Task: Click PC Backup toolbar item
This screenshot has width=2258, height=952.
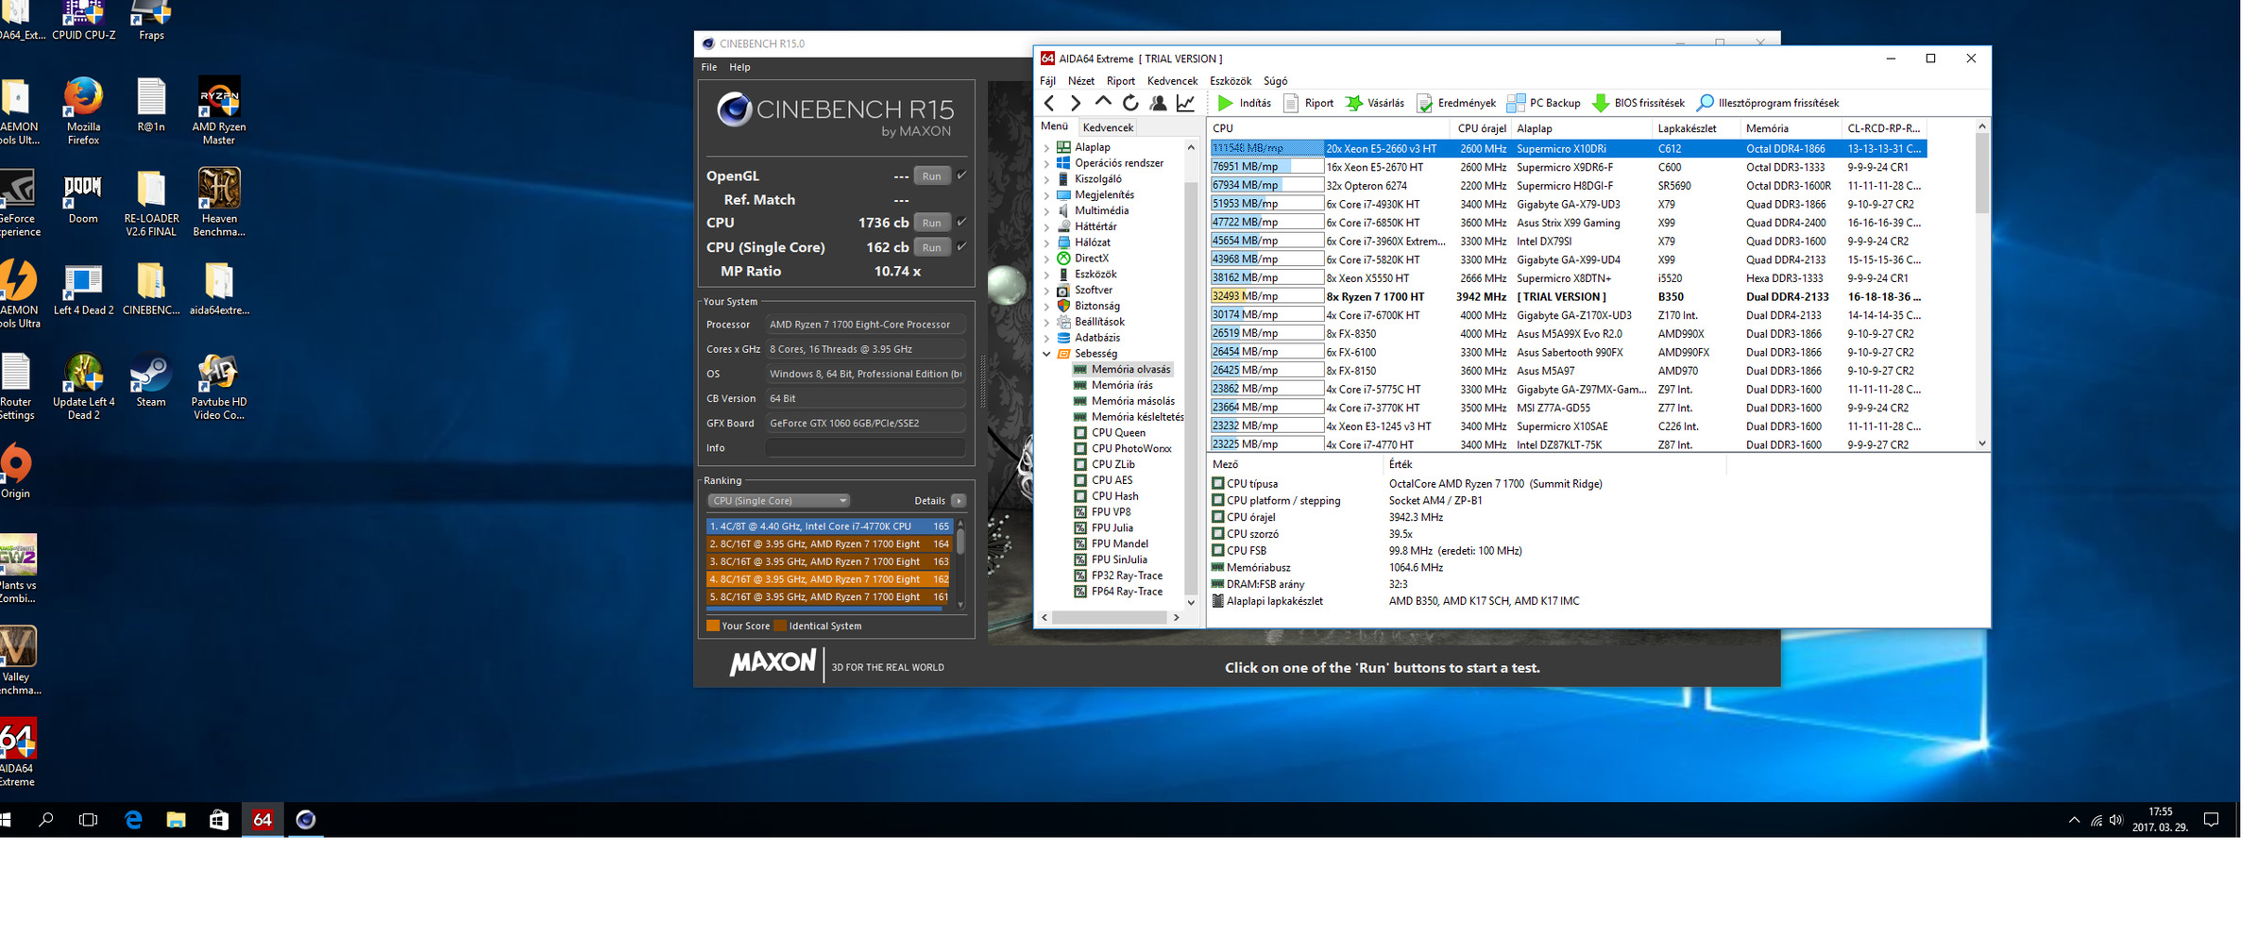Action: 1543,103
